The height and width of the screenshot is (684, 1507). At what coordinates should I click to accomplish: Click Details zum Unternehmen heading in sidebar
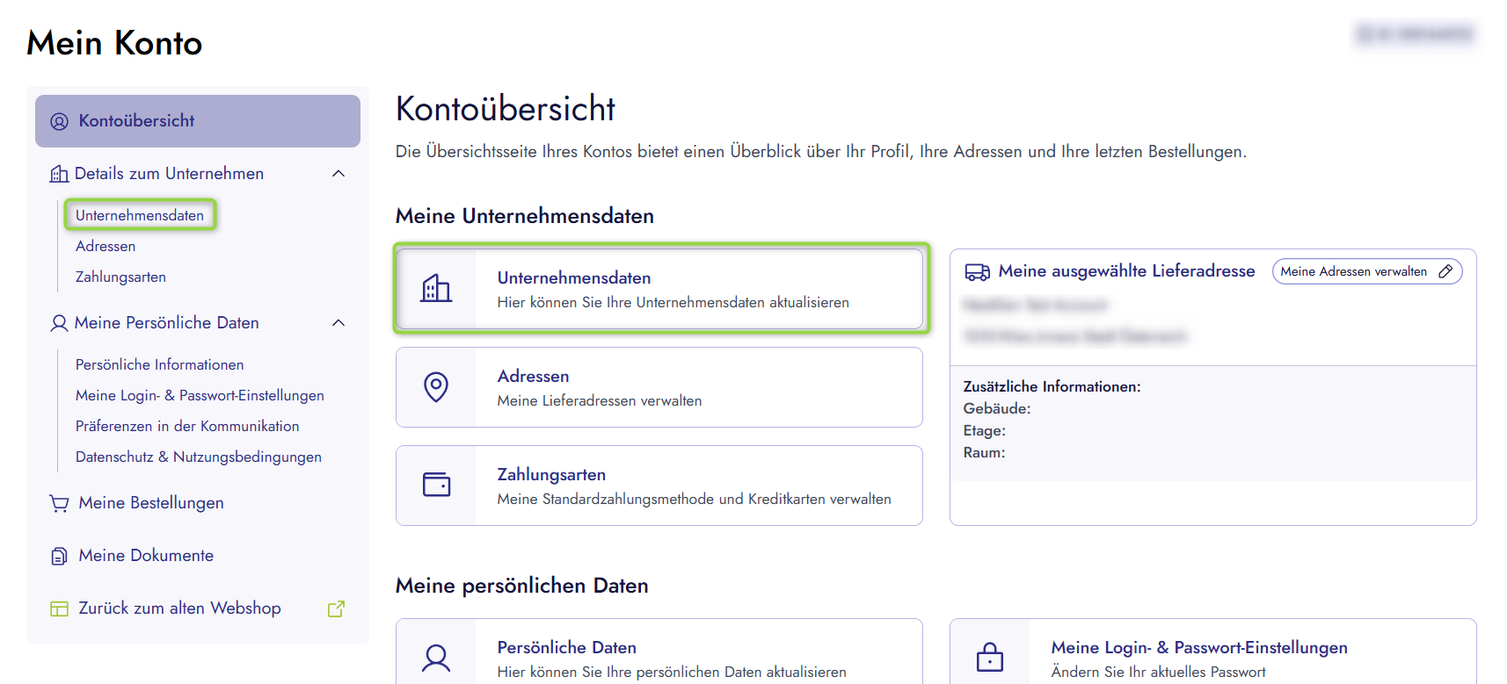pos(169,174)
